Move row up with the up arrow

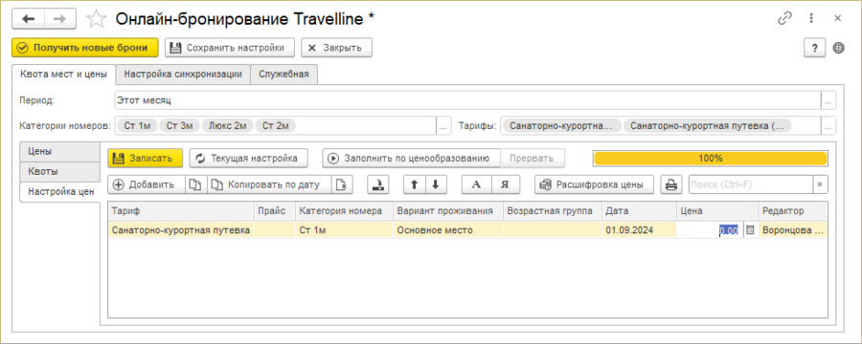point(415,184)
